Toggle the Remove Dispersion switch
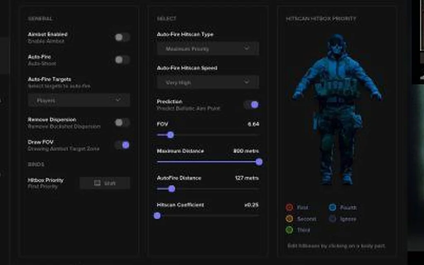Viewport: 424px width, 265px height. pyautogui.click(x=122, y=123)
